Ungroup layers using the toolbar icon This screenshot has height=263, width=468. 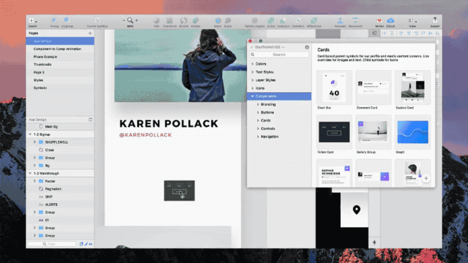pos(66,21)
